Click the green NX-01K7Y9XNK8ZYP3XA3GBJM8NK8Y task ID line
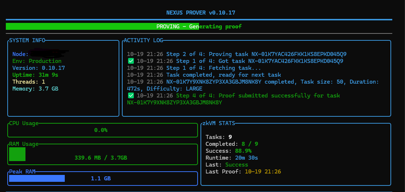The image size is (405, 192). [x=174, y=103]
